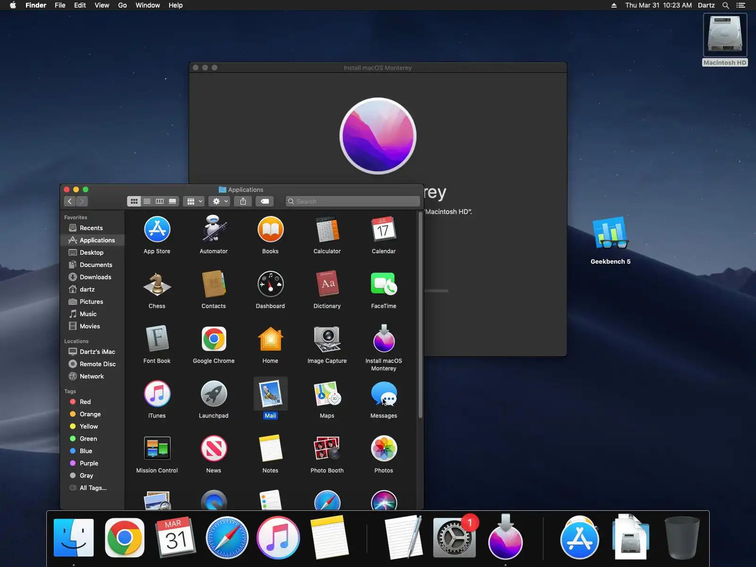Open System Preferences from the Dock

[454, 538]
